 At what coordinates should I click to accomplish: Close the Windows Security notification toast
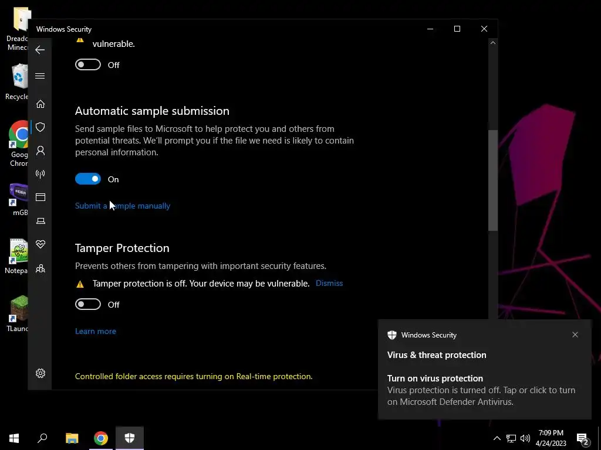[x=575, y=335]
